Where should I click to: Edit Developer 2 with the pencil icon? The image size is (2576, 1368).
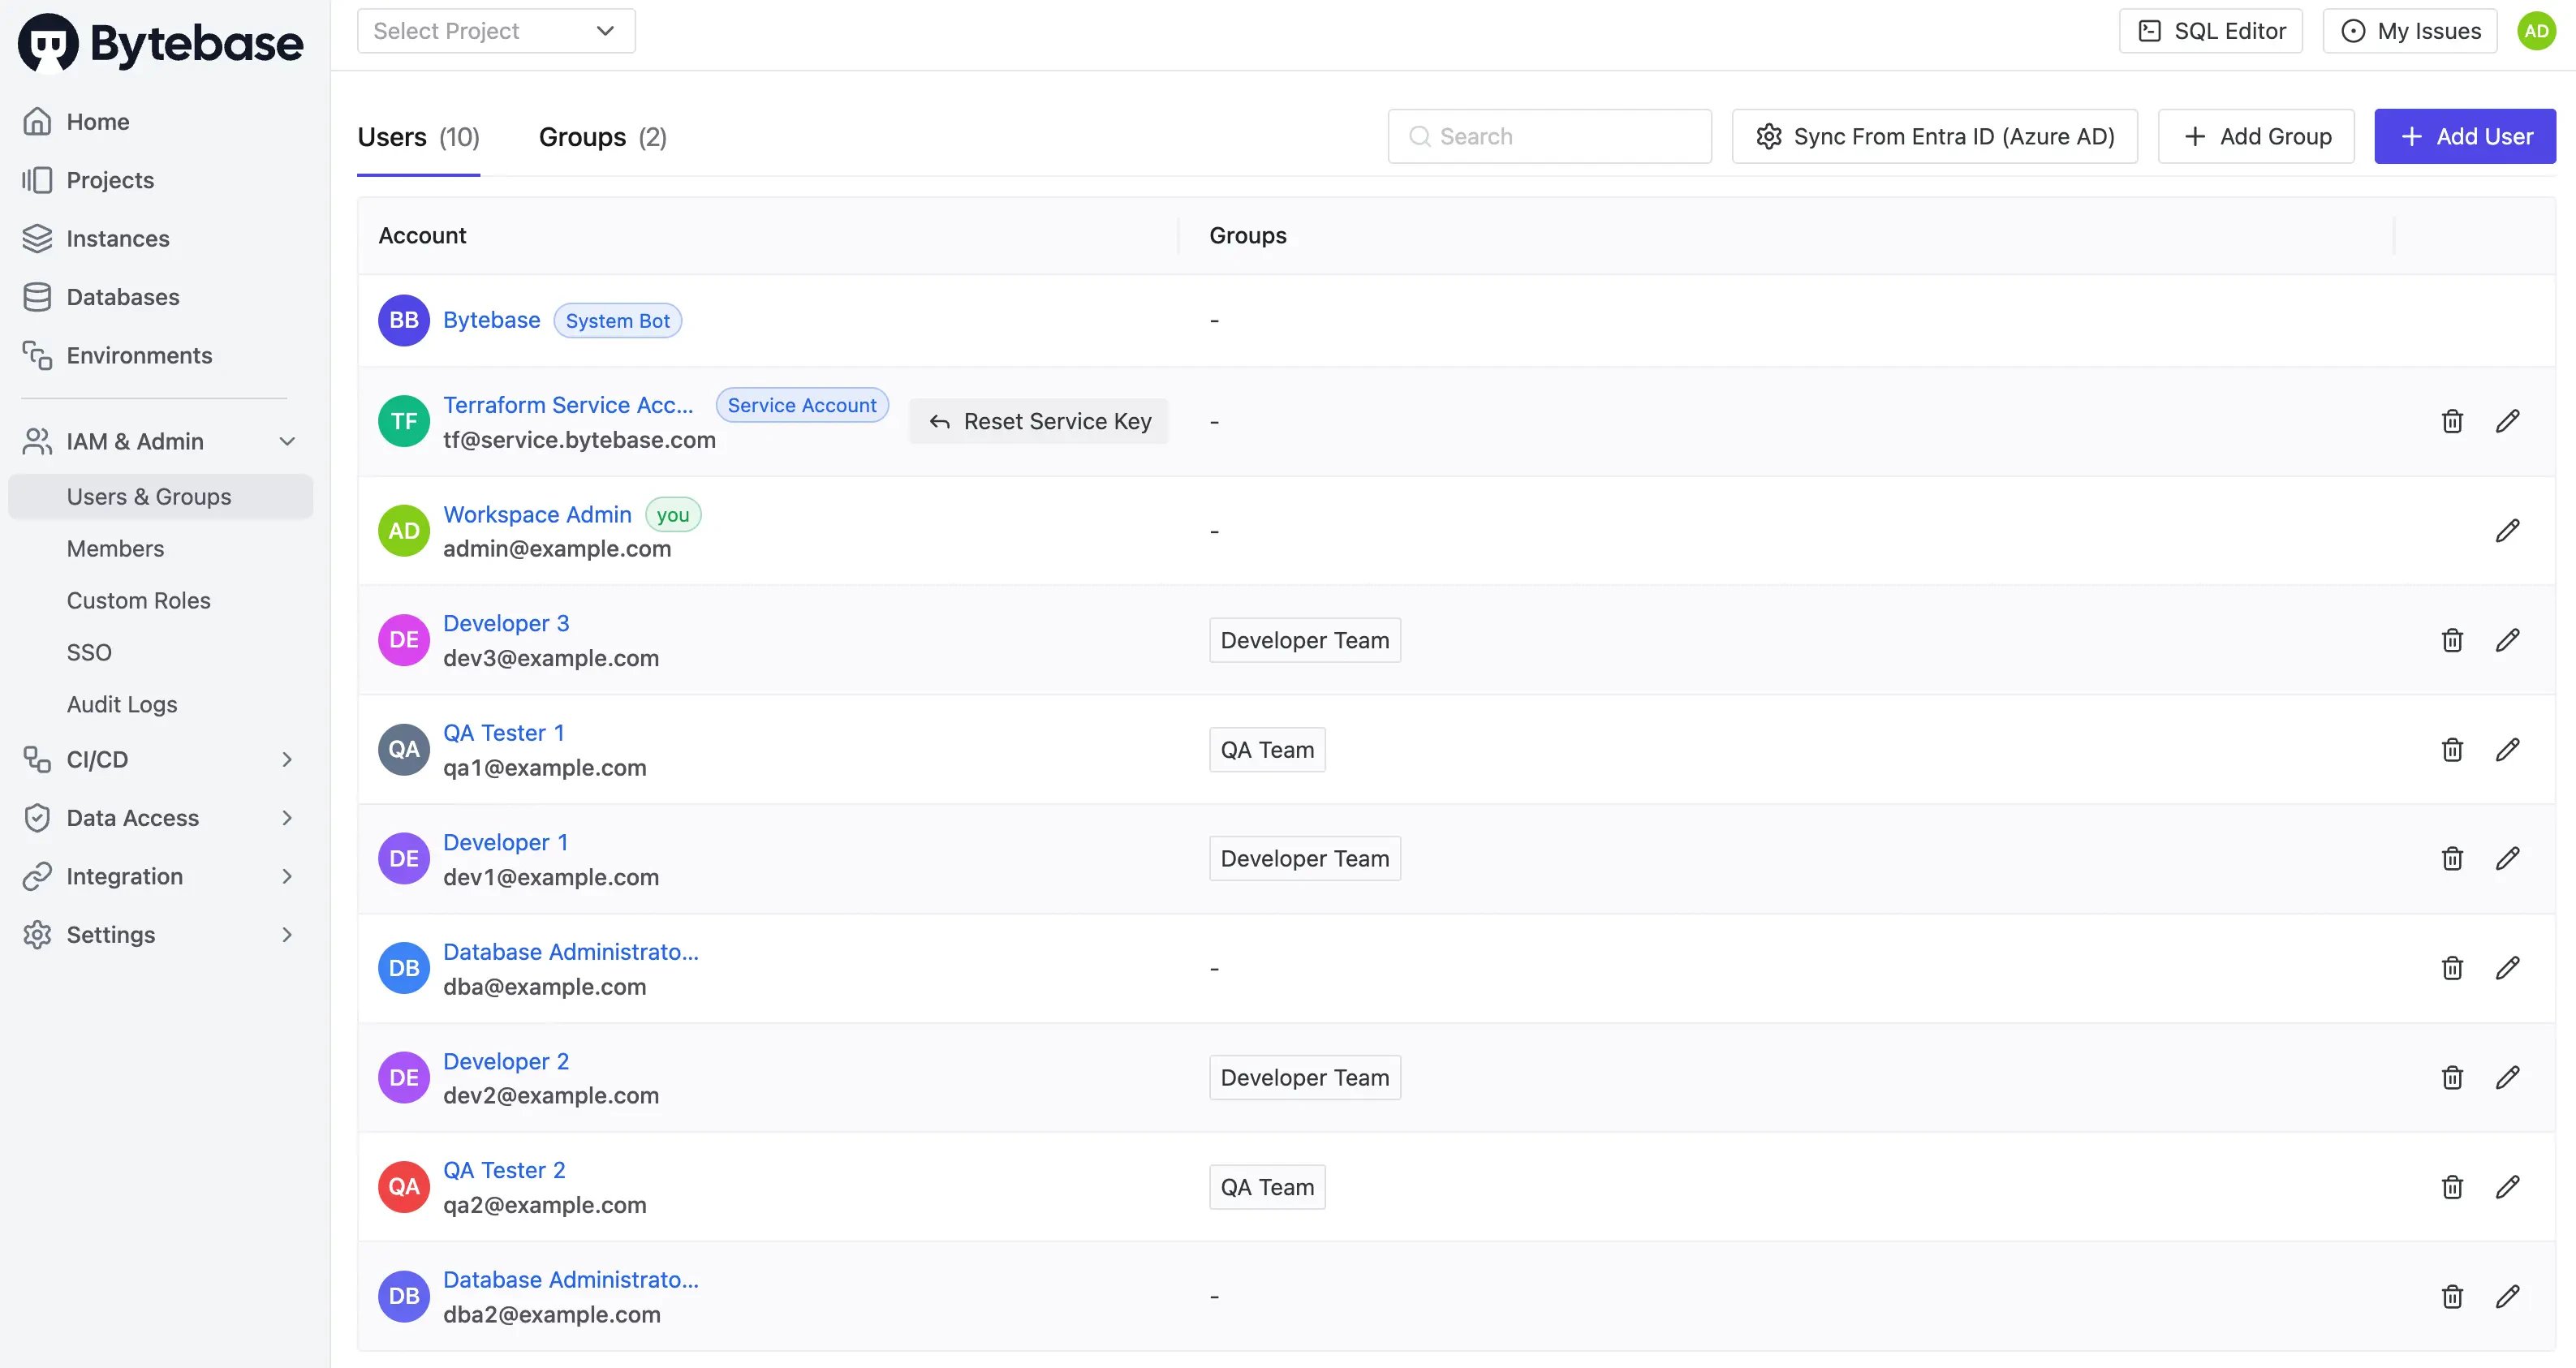pos(2507,1077)
